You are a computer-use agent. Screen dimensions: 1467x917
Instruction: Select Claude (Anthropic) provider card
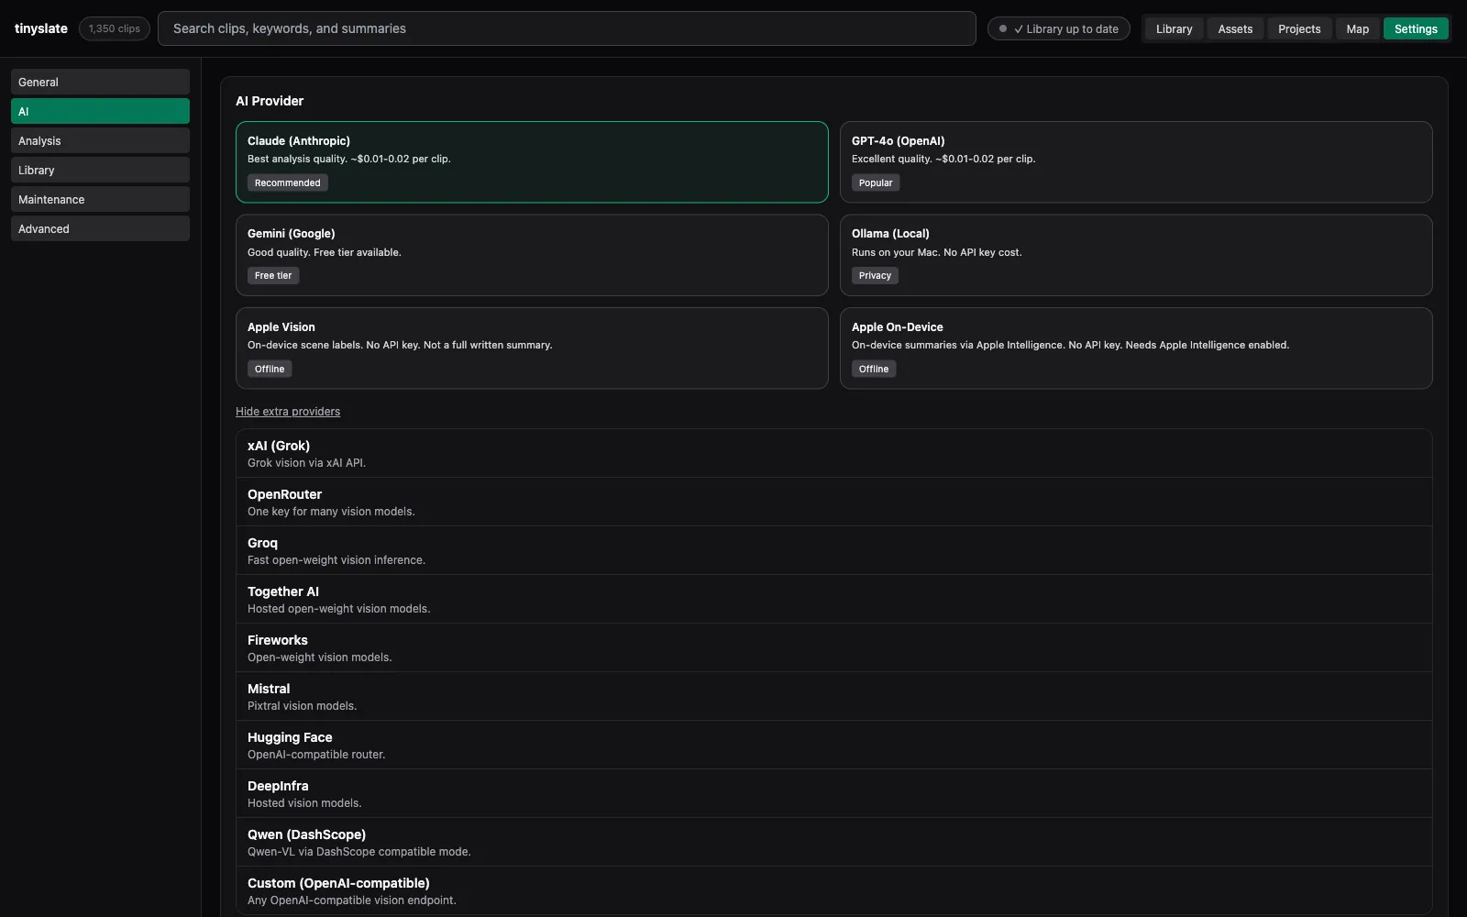(532, 161)
